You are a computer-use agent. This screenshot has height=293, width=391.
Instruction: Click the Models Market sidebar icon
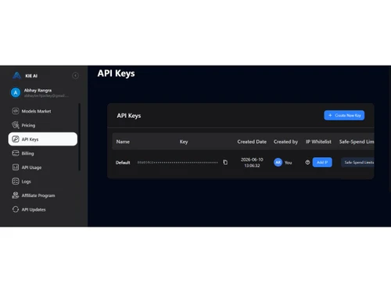click(16, 111)
